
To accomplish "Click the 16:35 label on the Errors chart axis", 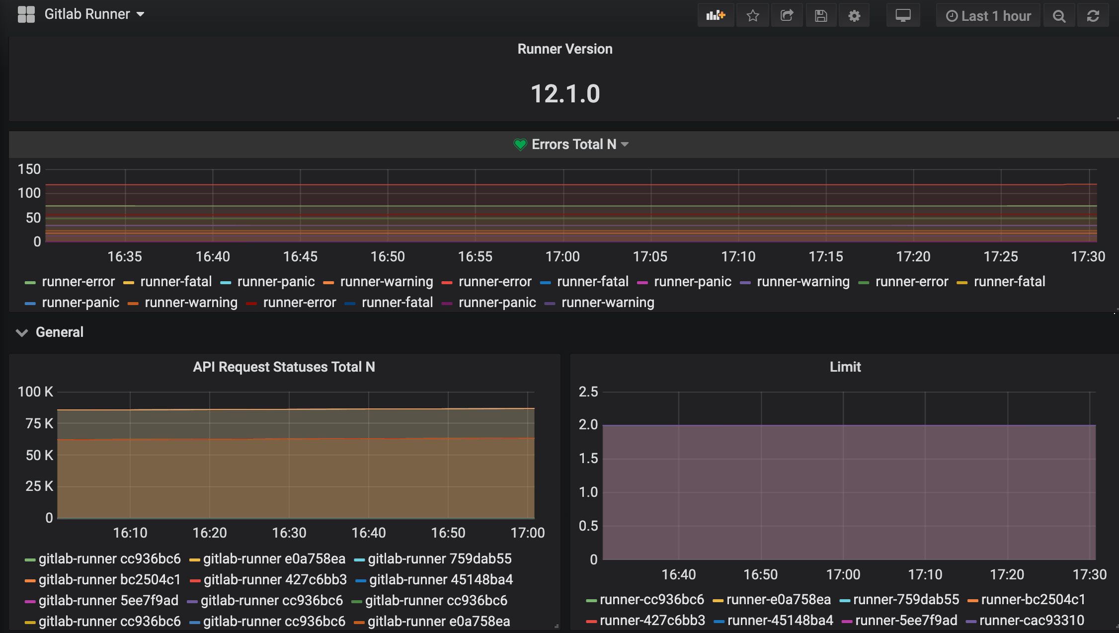I will (x=125, y=257).
